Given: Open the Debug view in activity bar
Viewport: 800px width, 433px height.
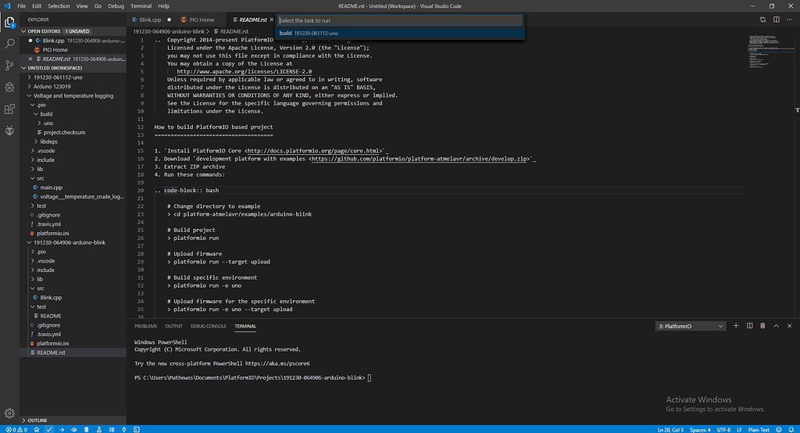Looking at the screenshot, I should [9, 88].
